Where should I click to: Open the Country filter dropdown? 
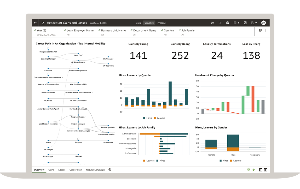coord(169,31)
